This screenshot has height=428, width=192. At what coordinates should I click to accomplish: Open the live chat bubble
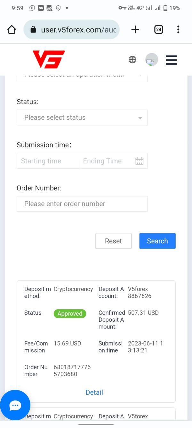coord(15,405)
